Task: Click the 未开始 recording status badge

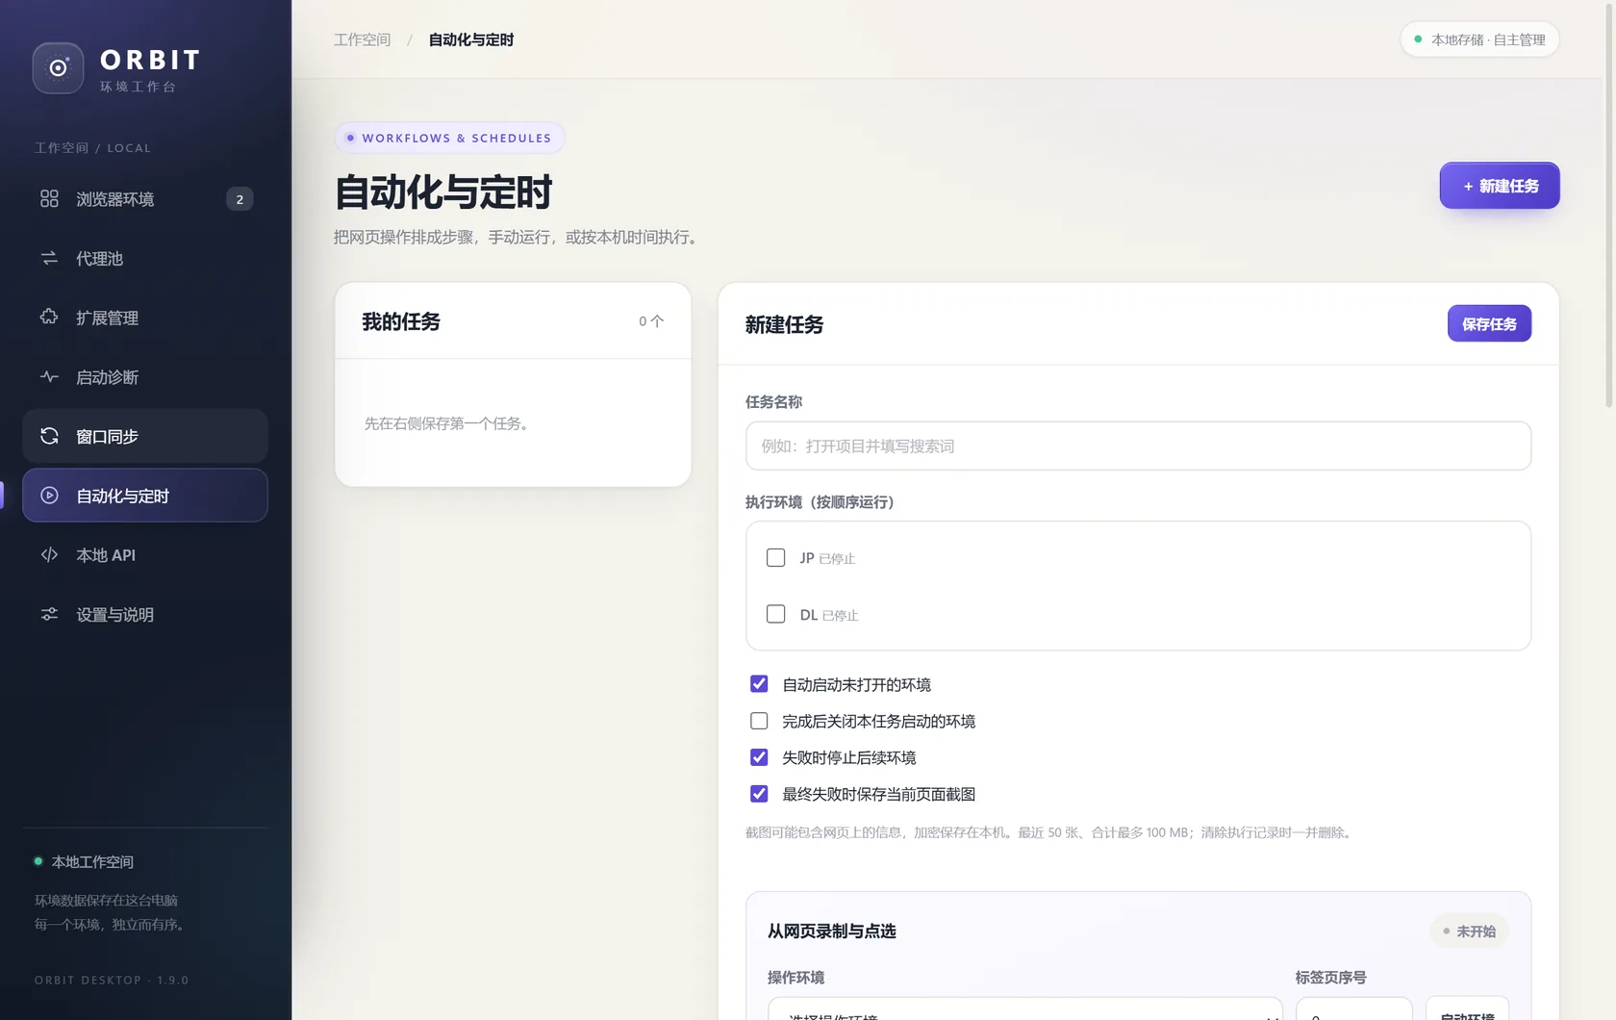Action: point(1469,931)
